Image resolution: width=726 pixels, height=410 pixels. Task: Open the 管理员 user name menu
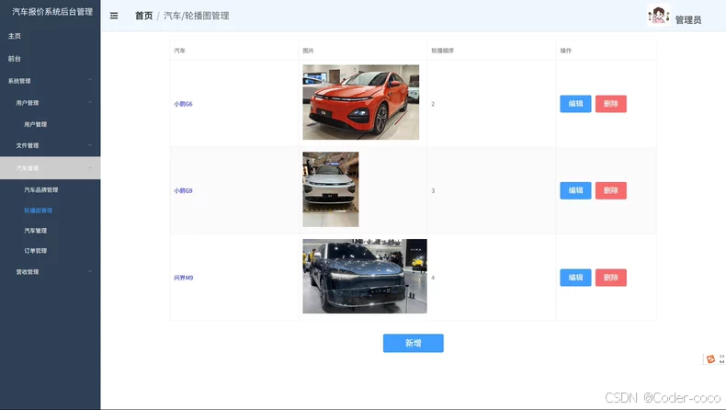click(688, 19)
